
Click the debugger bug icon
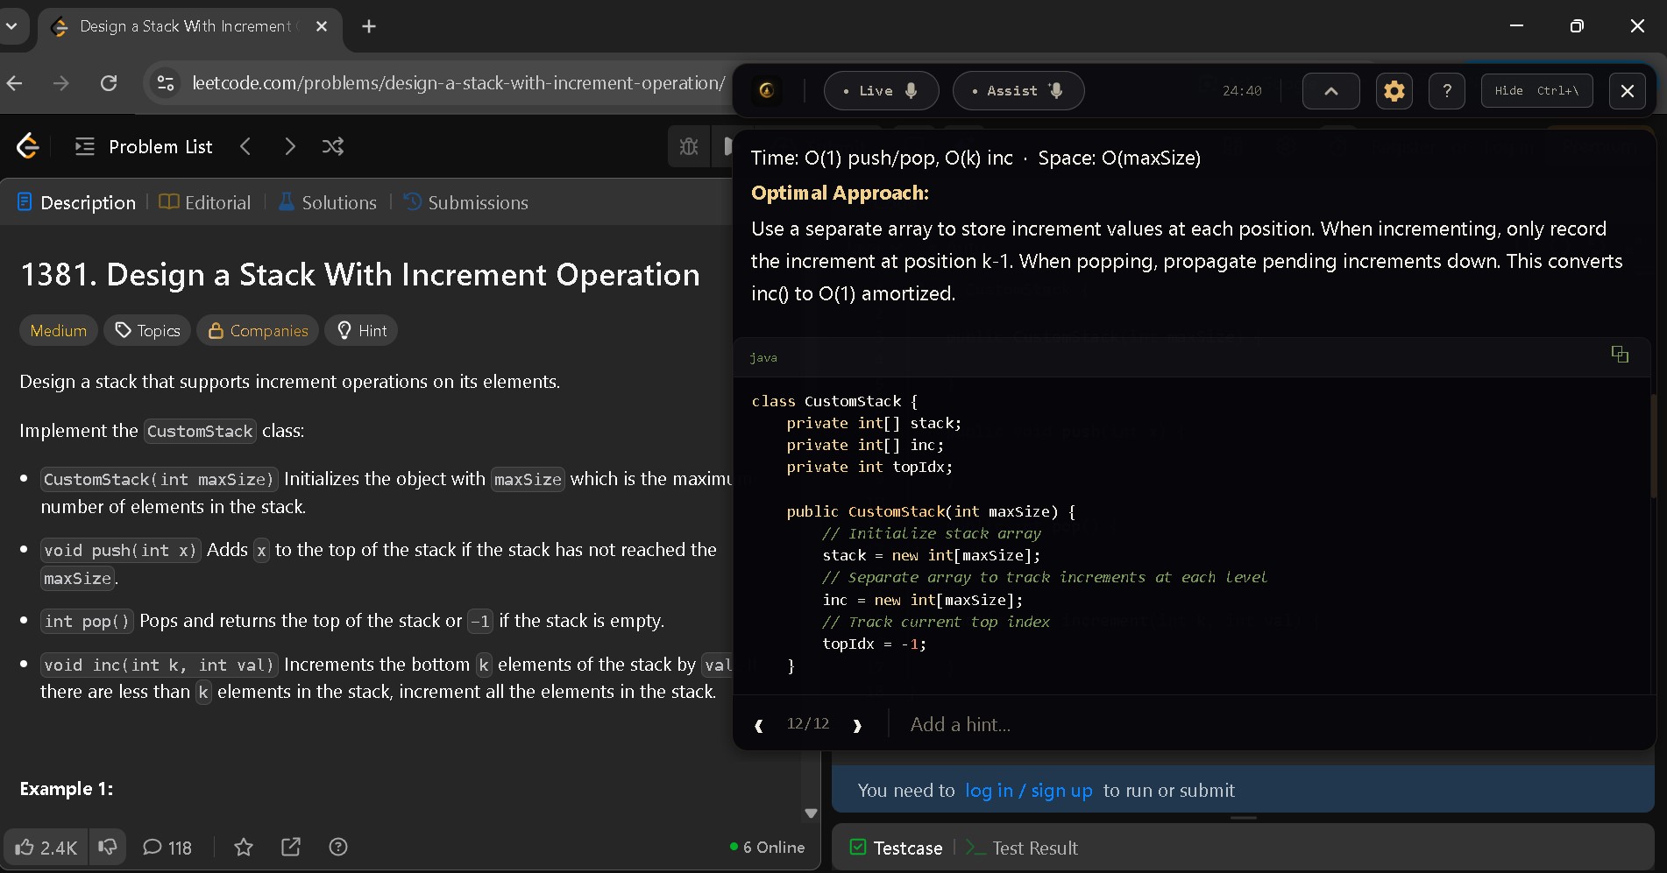(689, 146)
